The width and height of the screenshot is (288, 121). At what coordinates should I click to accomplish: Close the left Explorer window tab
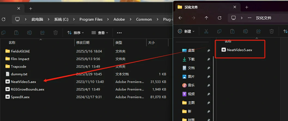click(19, 8)
